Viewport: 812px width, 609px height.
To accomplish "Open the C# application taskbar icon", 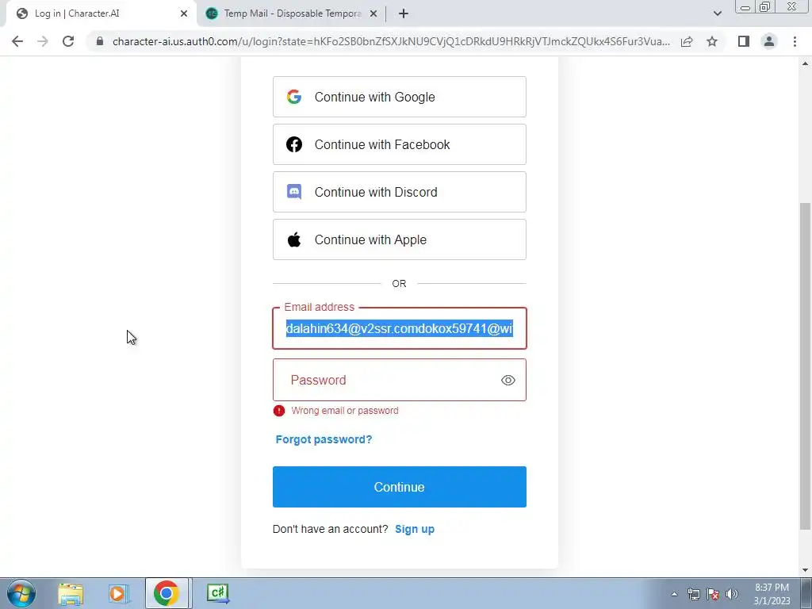I will click(x=217, y=593).
